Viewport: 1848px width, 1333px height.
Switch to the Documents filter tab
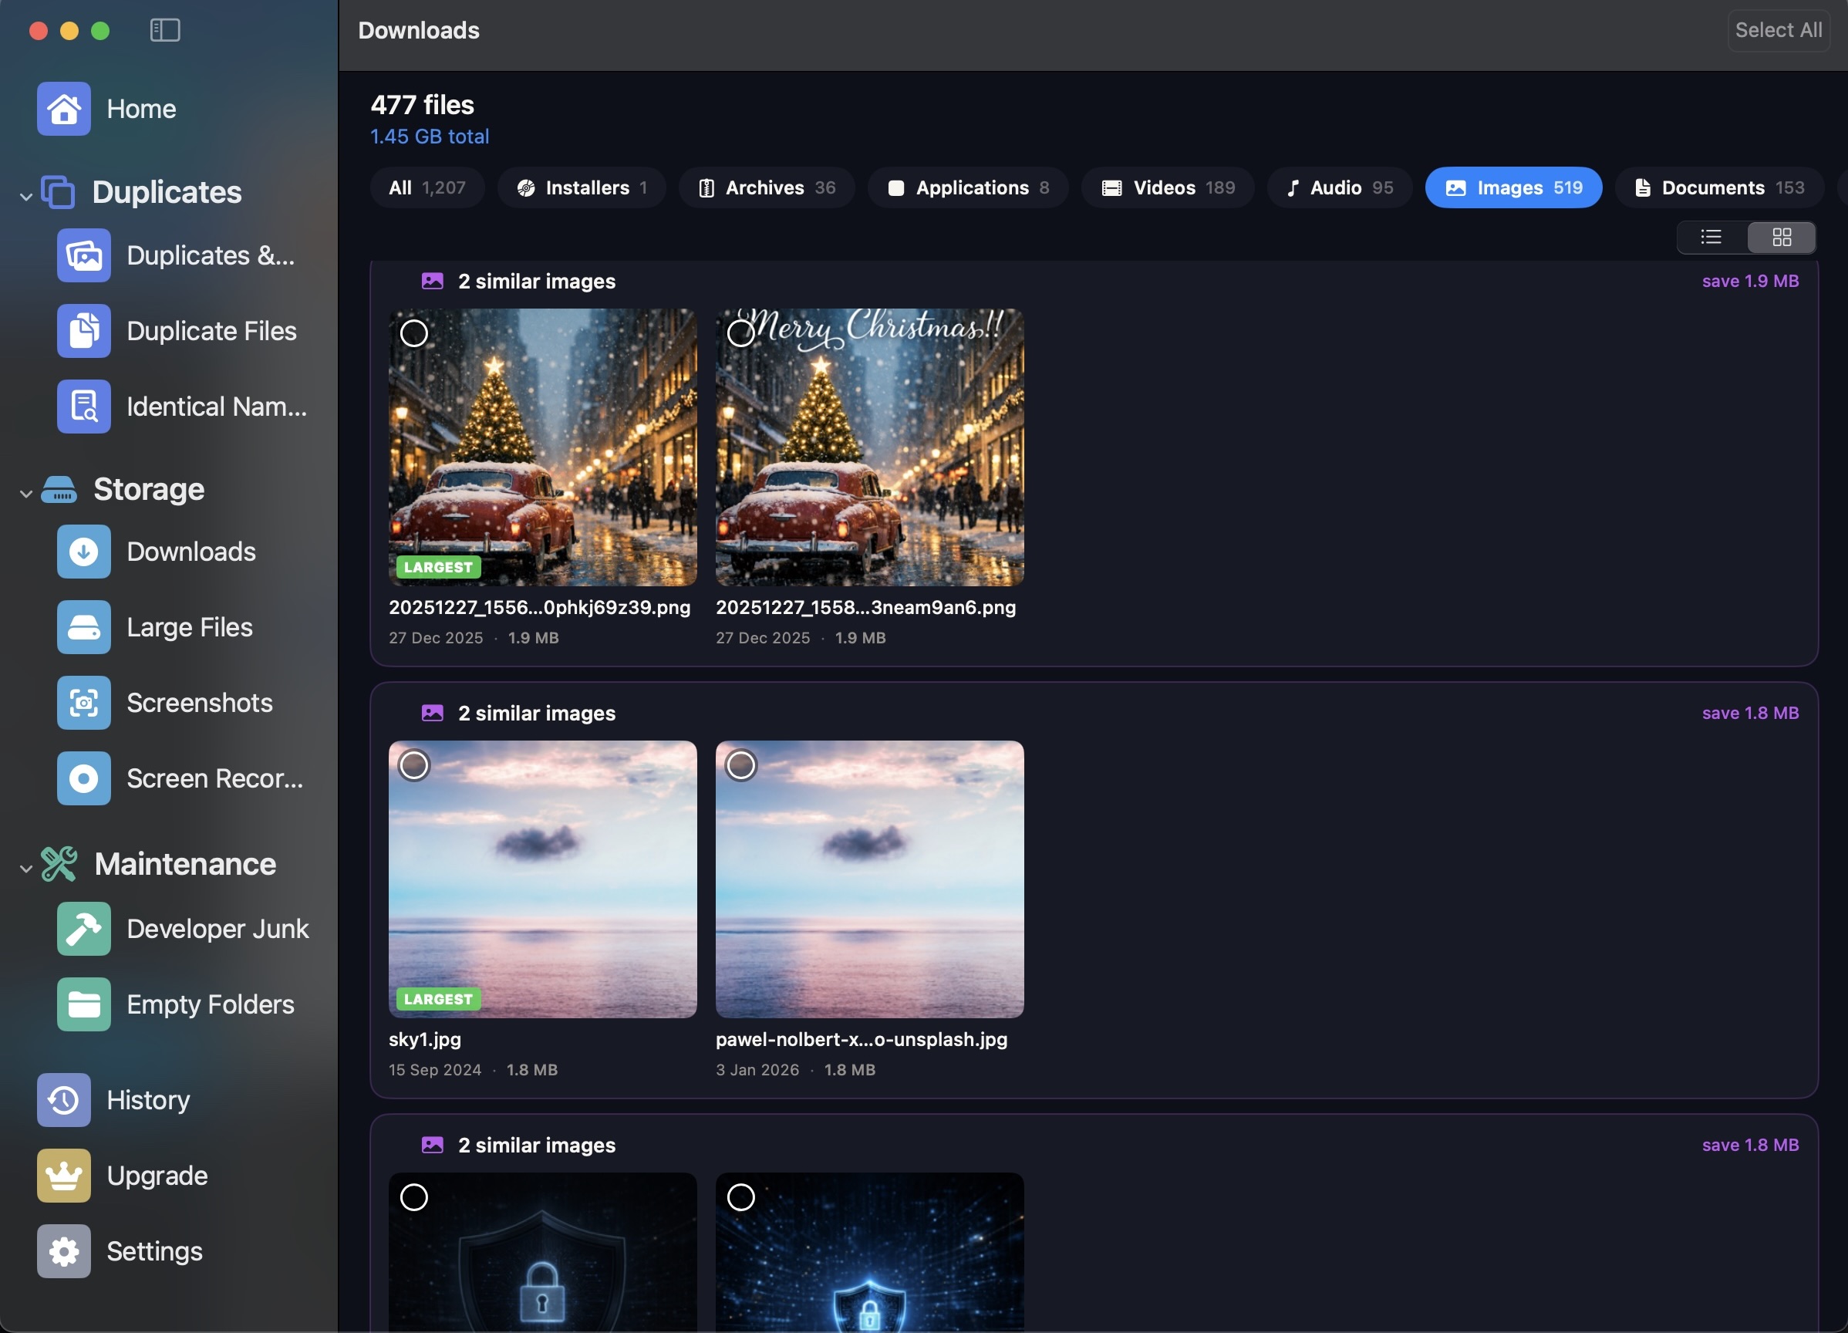[1719, 188]
